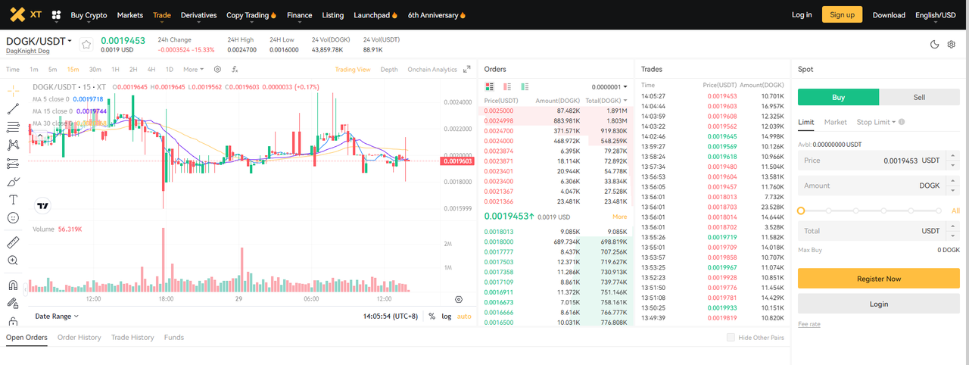Toggle magnet mode

point(13,285)
